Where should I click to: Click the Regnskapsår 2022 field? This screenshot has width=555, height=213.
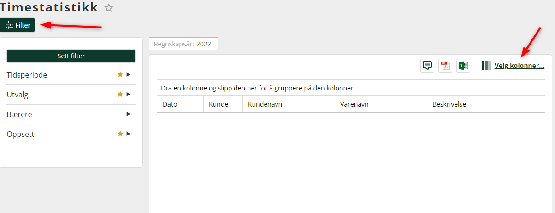point(183,44)
